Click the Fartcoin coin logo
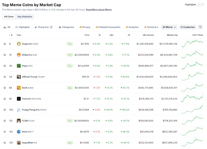Viewport: 207px width, 149px height. click(x=19, y=99)
